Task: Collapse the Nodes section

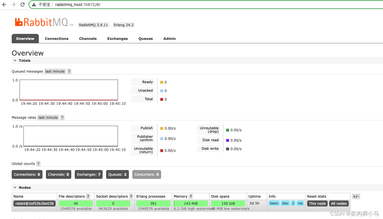Action: [15, 187]
